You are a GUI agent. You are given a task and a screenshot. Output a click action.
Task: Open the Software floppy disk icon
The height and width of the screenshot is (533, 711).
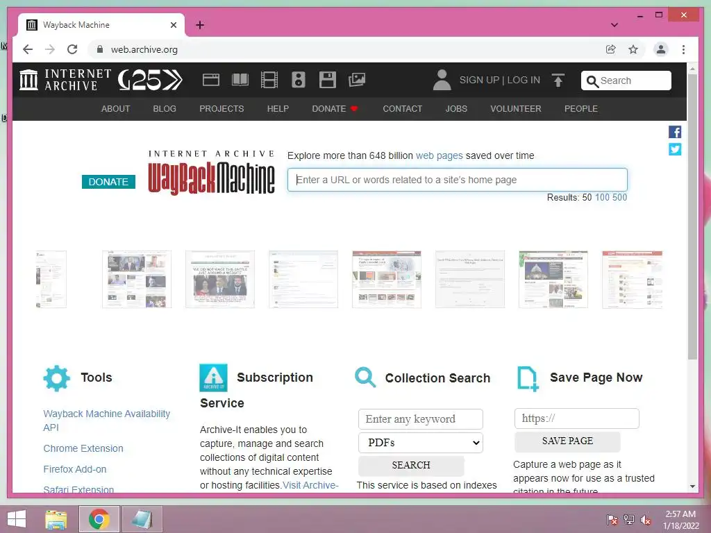[x=328, y=80]
